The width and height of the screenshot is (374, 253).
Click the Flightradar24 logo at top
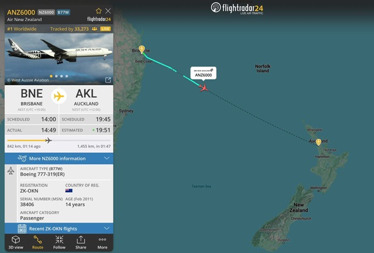click(237, 8)
